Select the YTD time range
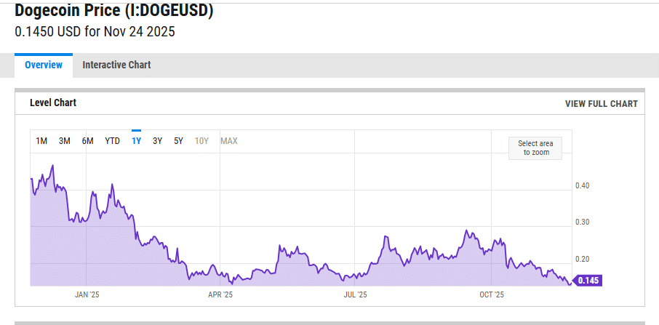The width and height of the screenshot is (659, 325). [112, 141]
